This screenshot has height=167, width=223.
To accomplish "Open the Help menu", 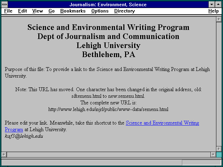I will (214, 11).
